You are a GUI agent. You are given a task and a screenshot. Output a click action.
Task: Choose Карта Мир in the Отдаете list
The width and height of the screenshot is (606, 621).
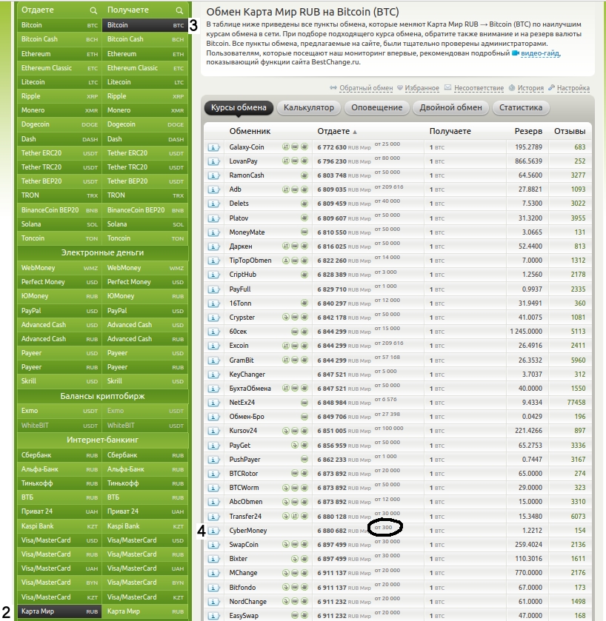[x=59, y=611]
